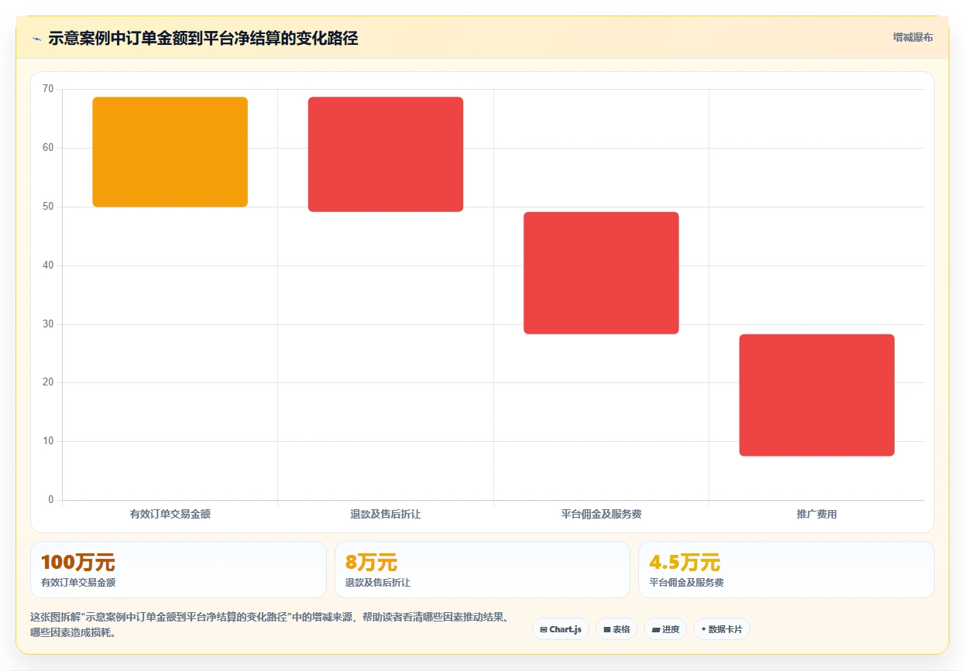Viewport: 965px width, 671px height.
Task: Click the 增减瀑布 label in the header
Action: tap(912, 37)
